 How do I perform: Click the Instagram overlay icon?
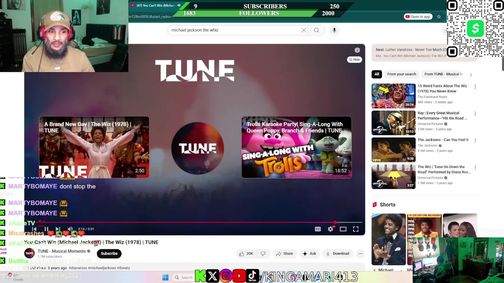tap(226, 276)
